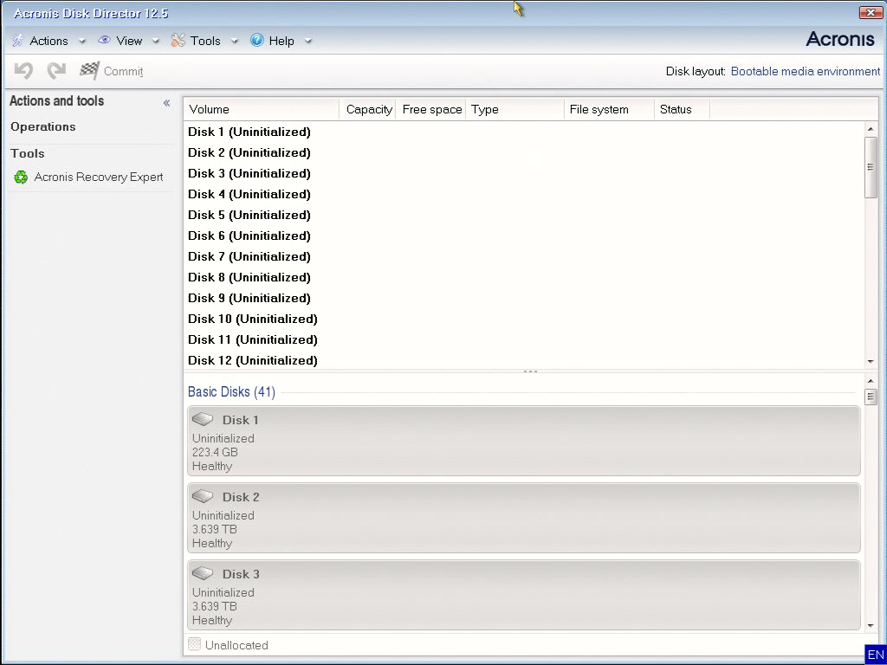The width and height of the screenshot is (887, 665).
Task: Click the Healthy status under Disk 2
Action: pyautogui.click(x=212, y=544)
